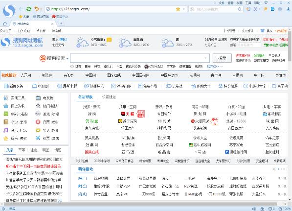Click the greyed back arrow button
This screenshot has width=292, height=211.
pyautogui.click(x=21, y=9)
